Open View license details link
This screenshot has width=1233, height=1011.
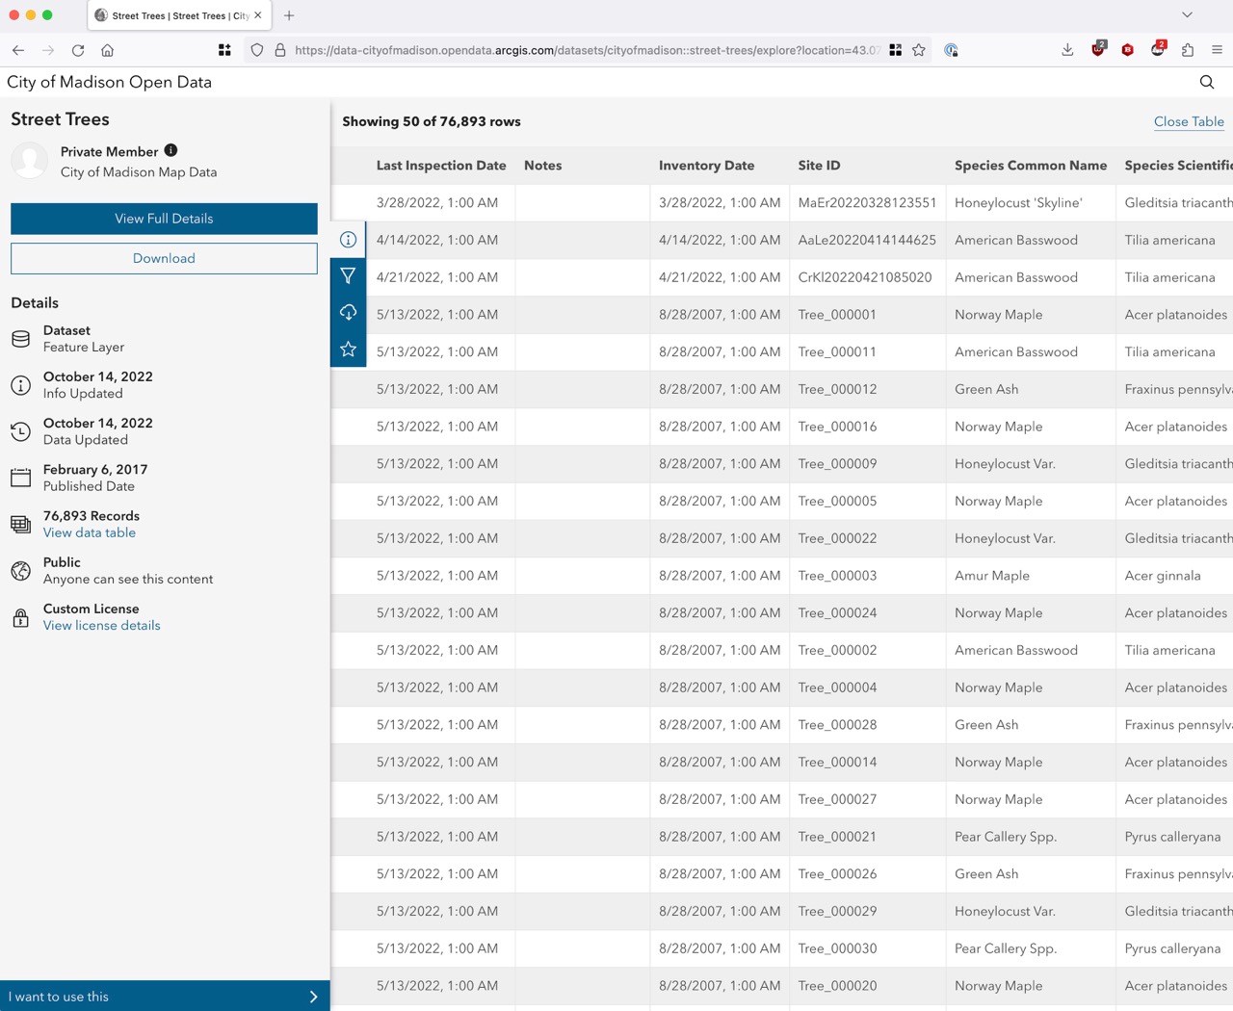(x=102, y=625)
